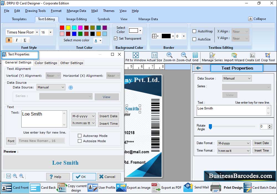Click the Data Source help question icon

click(x=70, y=88)
